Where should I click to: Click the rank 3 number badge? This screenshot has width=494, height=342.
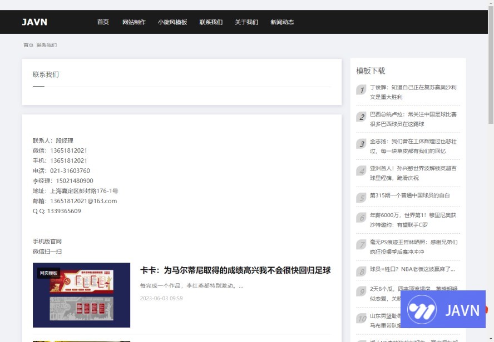[x=362, y=144]
